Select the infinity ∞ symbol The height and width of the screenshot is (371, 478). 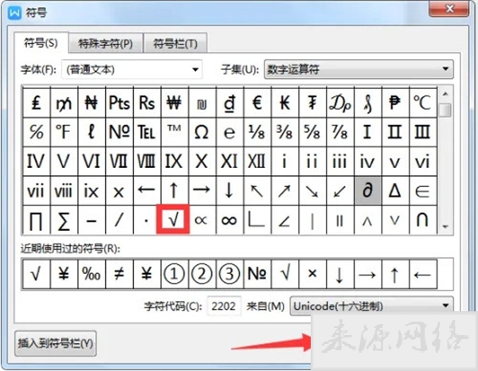pos(229,220)
